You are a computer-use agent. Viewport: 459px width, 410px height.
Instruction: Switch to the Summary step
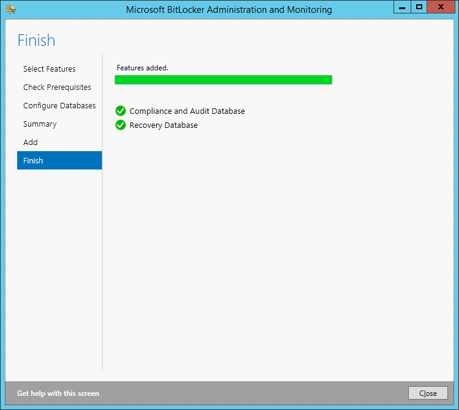coord(40,124)
